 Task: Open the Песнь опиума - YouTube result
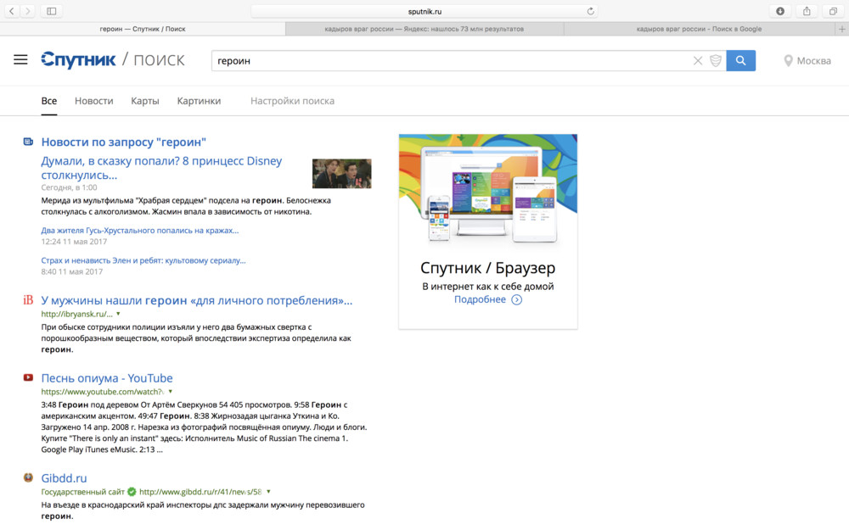click(x=107, y=378)
